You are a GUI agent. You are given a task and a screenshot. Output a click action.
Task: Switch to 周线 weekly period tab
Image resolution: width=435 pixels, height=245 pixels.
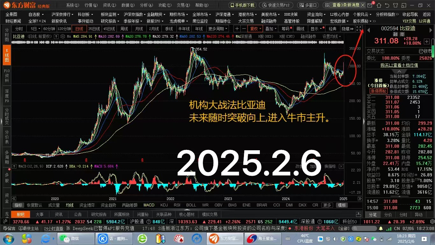124,29
